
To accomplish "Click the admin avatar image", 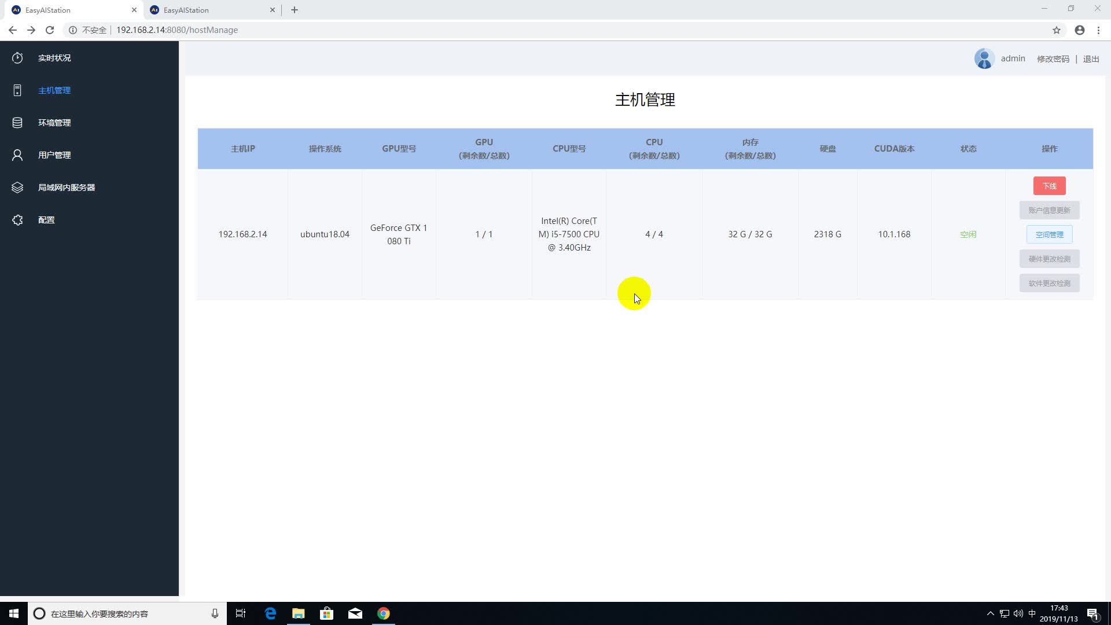I will pos(984,58).
